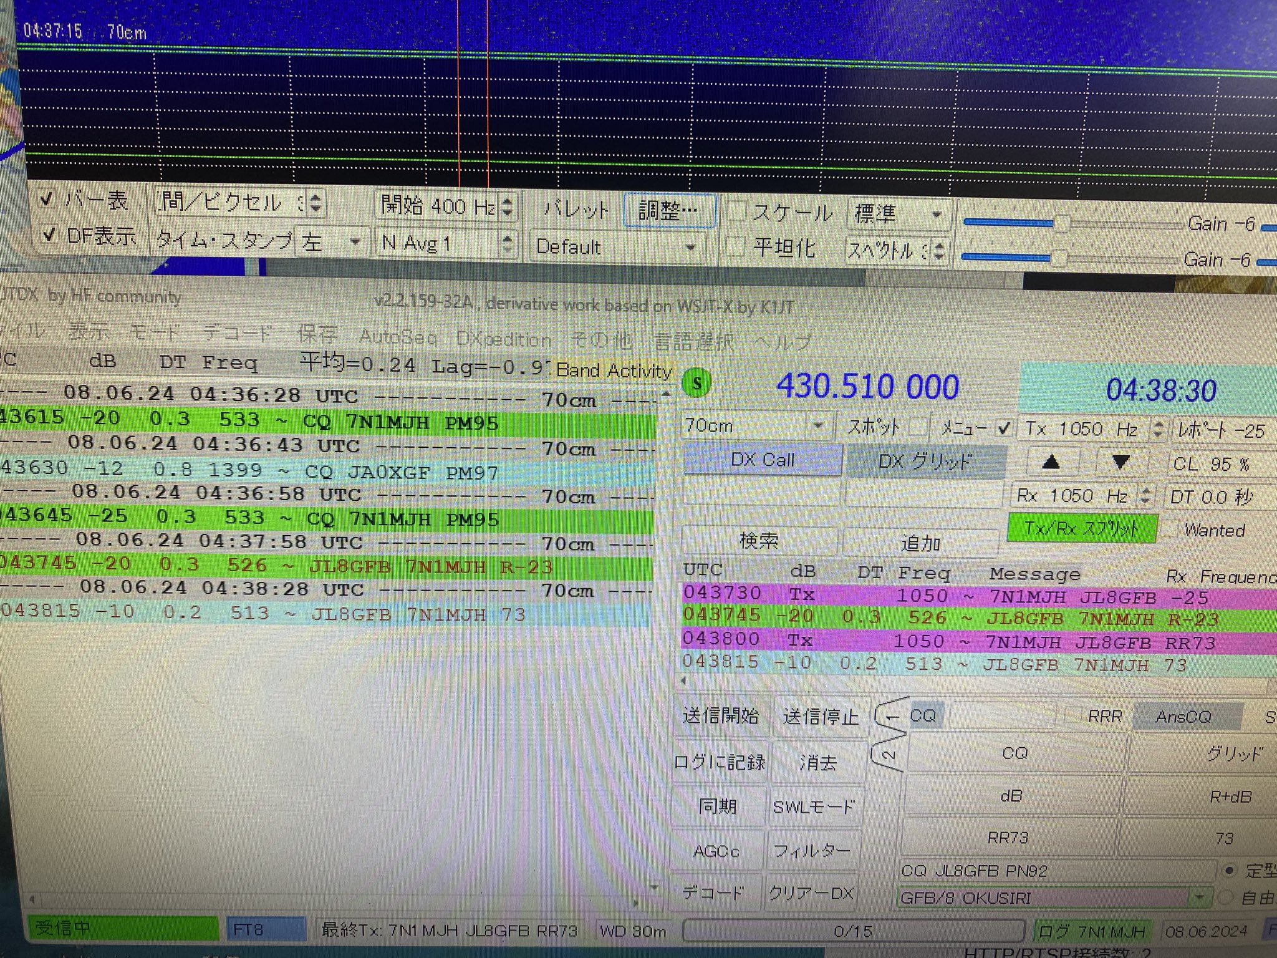Click the green S status indicator
Screen dimensions: 1277x958
pyautogui.click(x=696, y=383)
